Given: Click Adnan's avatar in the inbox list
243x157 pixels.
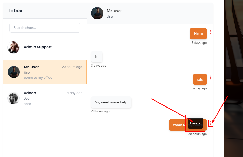Looking at the screenshot, I should tap(13, 98).
